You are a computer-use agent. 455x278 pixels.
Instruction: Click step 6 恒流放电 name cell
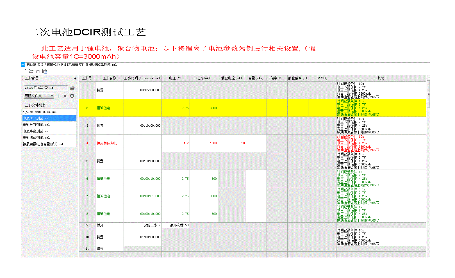point(110,179)
